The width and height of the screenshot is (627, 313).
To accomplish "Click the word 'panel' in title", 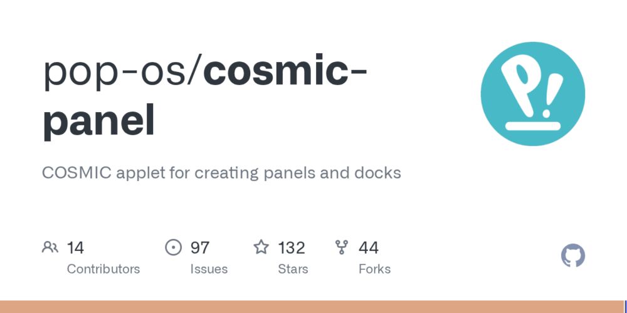I will point(99,120).
